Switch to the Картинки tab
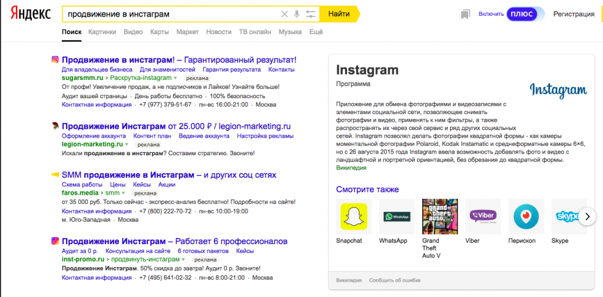 coord(102,32)
